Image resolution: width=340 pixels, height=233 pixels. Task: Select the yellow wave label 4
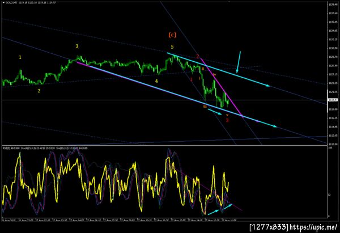pos(156,81)
